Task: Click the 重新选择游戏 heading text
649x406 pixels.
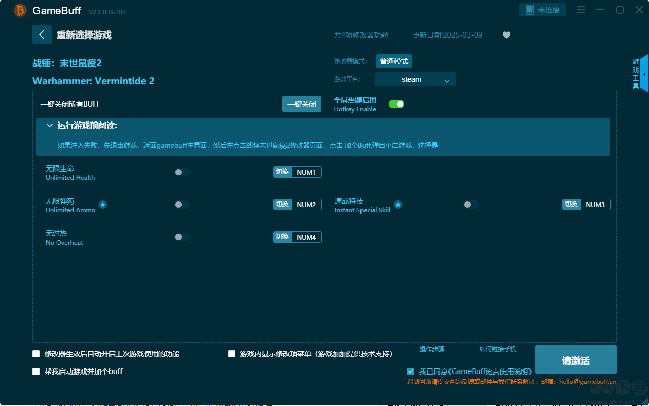Action: [84, 35]
